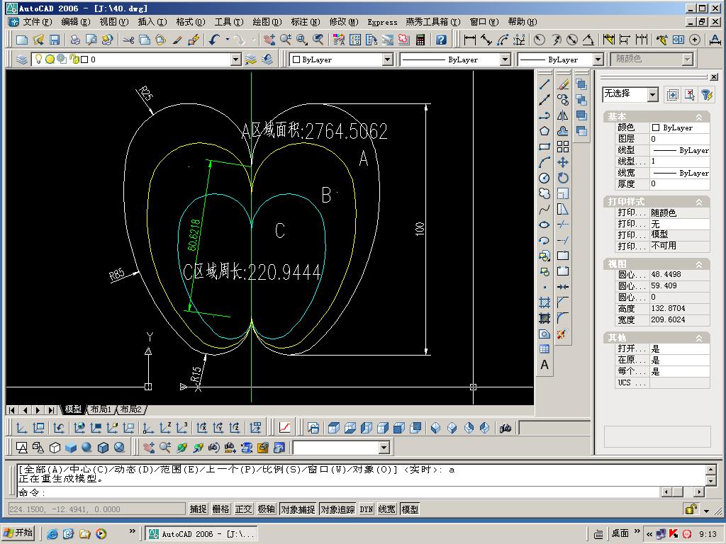The image size is (726, 544).
Task: Select the Multiline Text tool
Action: (x=544, y=365)
